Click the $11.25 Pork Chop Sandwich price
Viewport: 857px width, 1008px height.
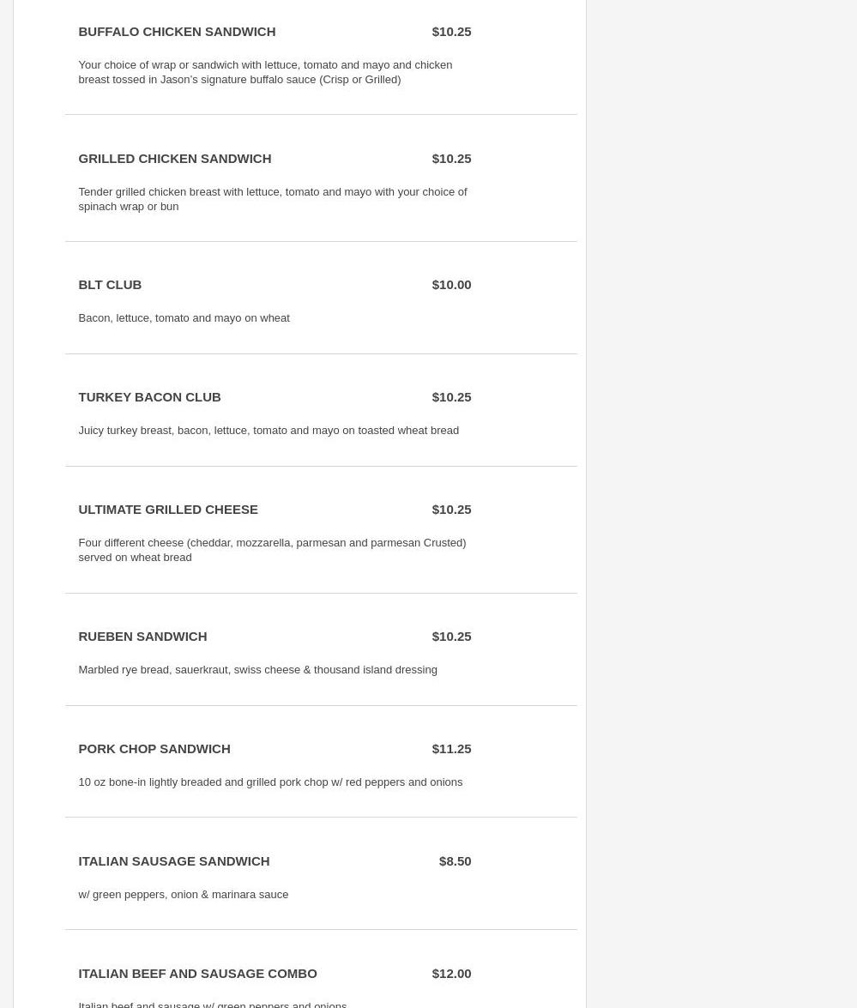click(451, 749)
